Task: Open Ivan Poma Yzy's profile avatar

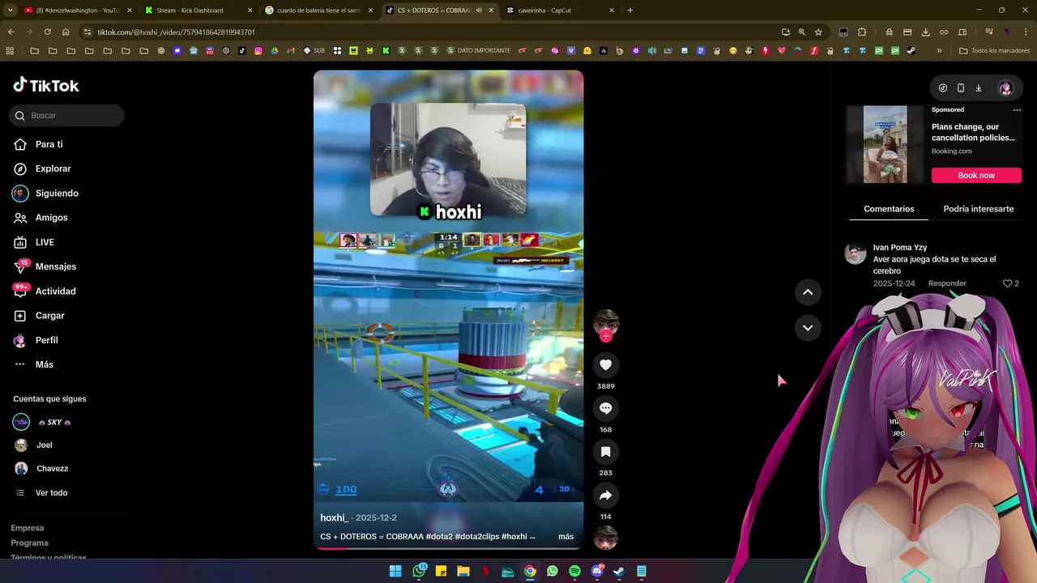Action: 856,253
